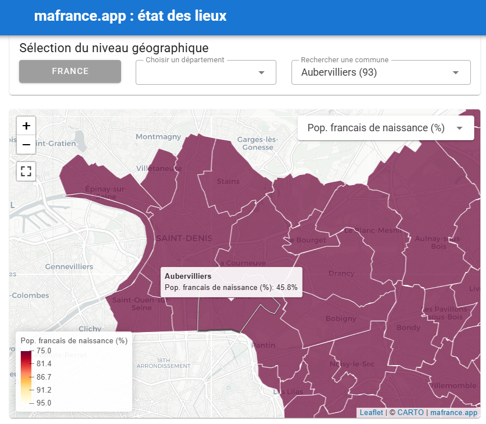The width and height of the screenshot is (486, 424).
Task: Click the Aubervilliers tooltip popup
Action: click(231, 282)
